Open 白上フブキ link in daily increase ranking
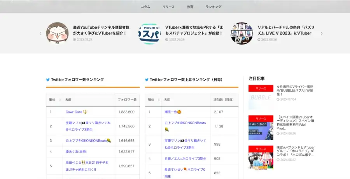This screenshot has height=179, width=350. coord(185,126)
